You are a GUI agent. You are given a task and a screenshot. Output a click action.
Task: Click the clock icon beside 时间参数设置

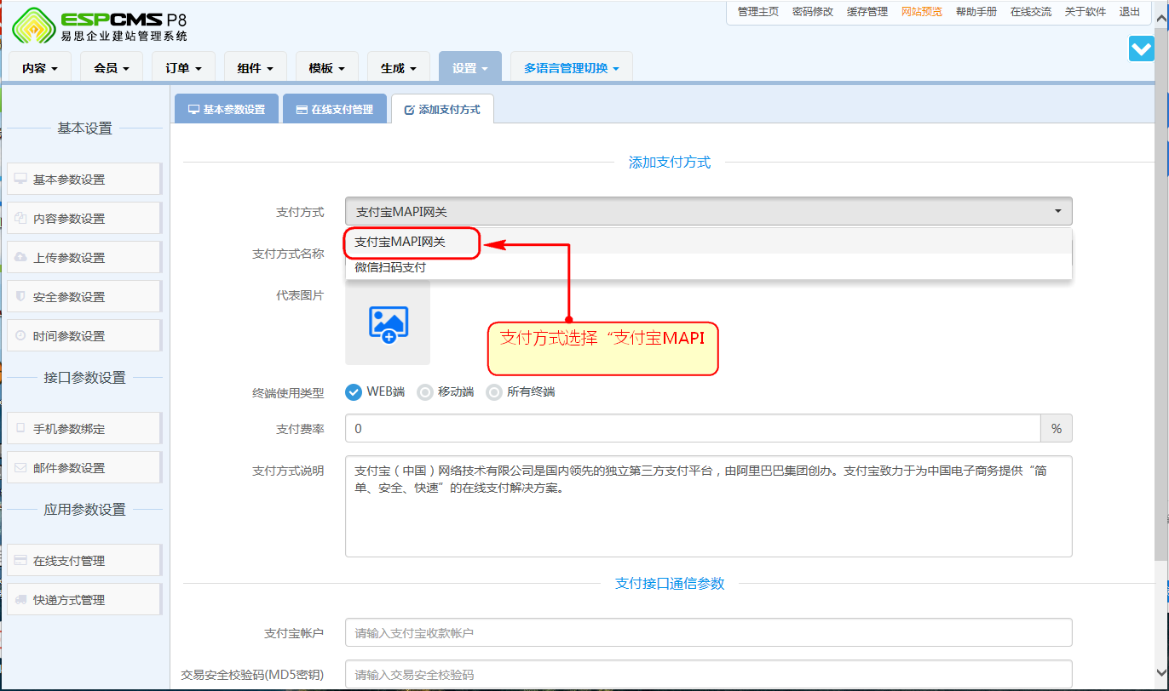tap(20, 335)
